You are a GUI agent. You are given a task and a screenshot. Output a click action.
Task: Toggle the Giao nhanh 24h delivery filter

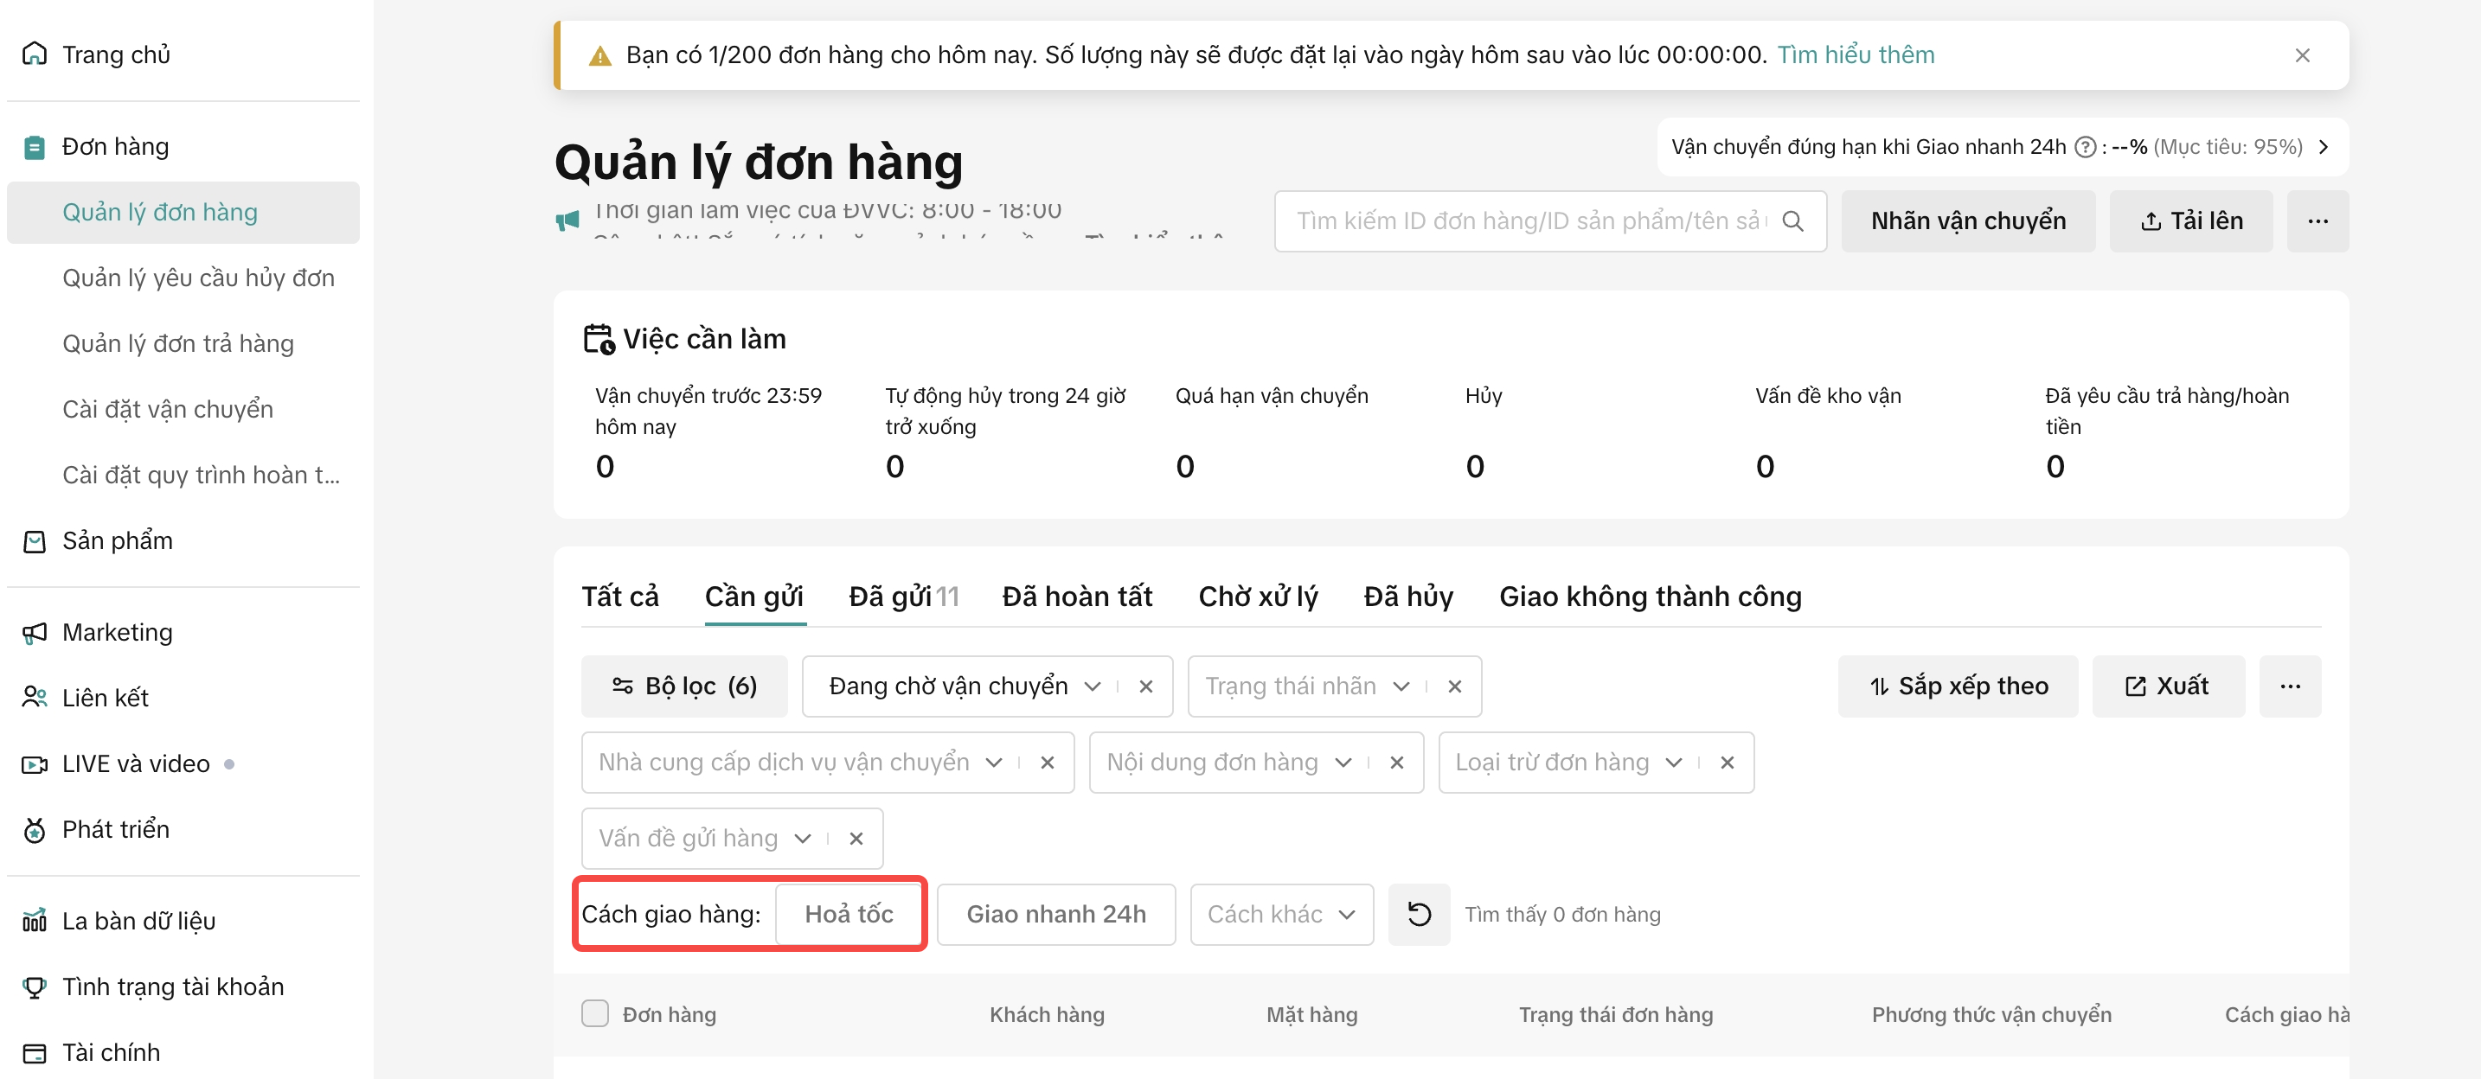tap(1055, 914)
